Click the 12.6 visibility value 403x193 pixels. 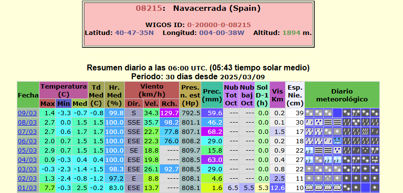(277, 188)
